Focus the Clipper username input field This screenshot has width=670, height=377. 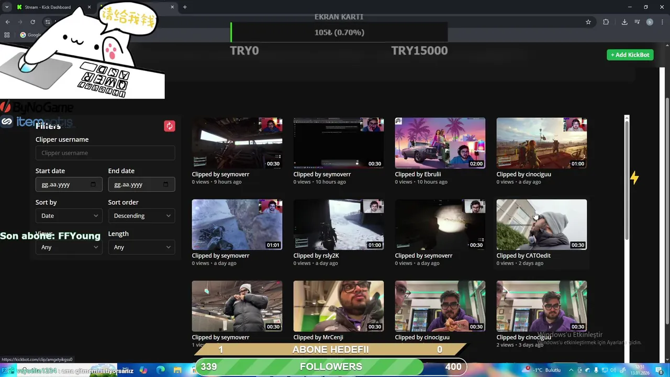coord(105,153)
